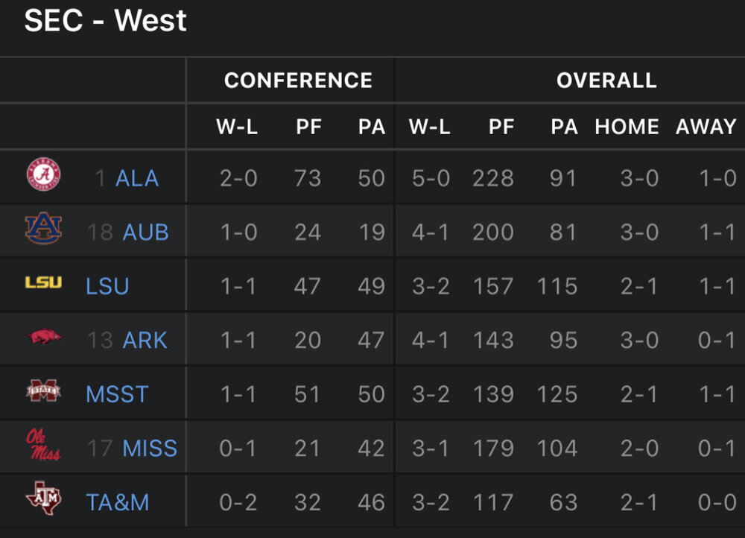This screenshot has width=745, height=538.
Task: Open the AUB team link
Action: click(x=146, y=232)
